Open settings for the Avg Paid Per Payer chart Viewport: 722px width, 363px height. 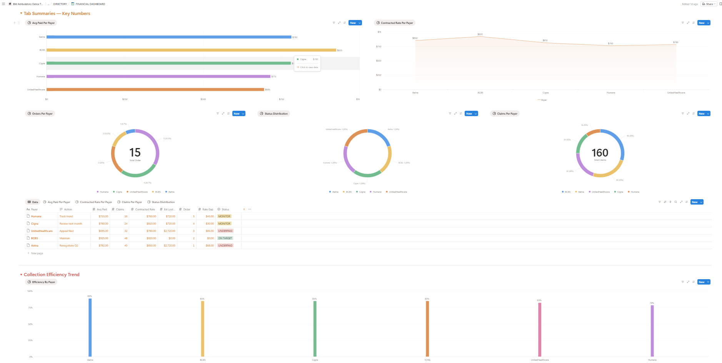tap(344, 23)
